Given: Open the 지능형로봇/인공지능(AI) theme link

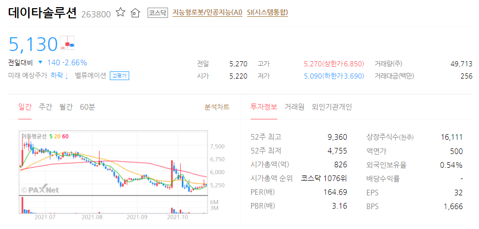Looking at the screenshot, I should pyautogui.click(x=207, y=13).
